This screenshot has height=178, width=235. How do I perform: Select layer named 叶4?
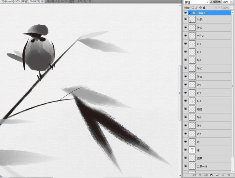pyautogui.click(x=210, y=133)
